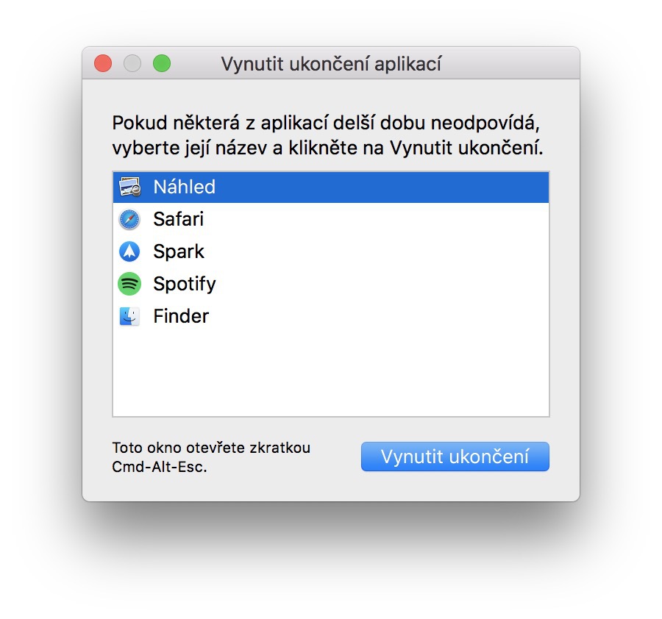This screenshot has width=662, height=619.
Task: Click the hint line Toto okno otevřete zkratkou
Action: [211, 448]
